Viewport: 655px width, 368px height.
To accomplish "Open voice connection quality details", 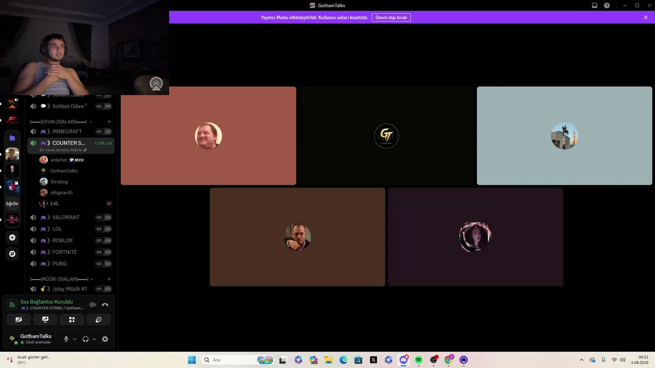I will (x=12, y=305).
